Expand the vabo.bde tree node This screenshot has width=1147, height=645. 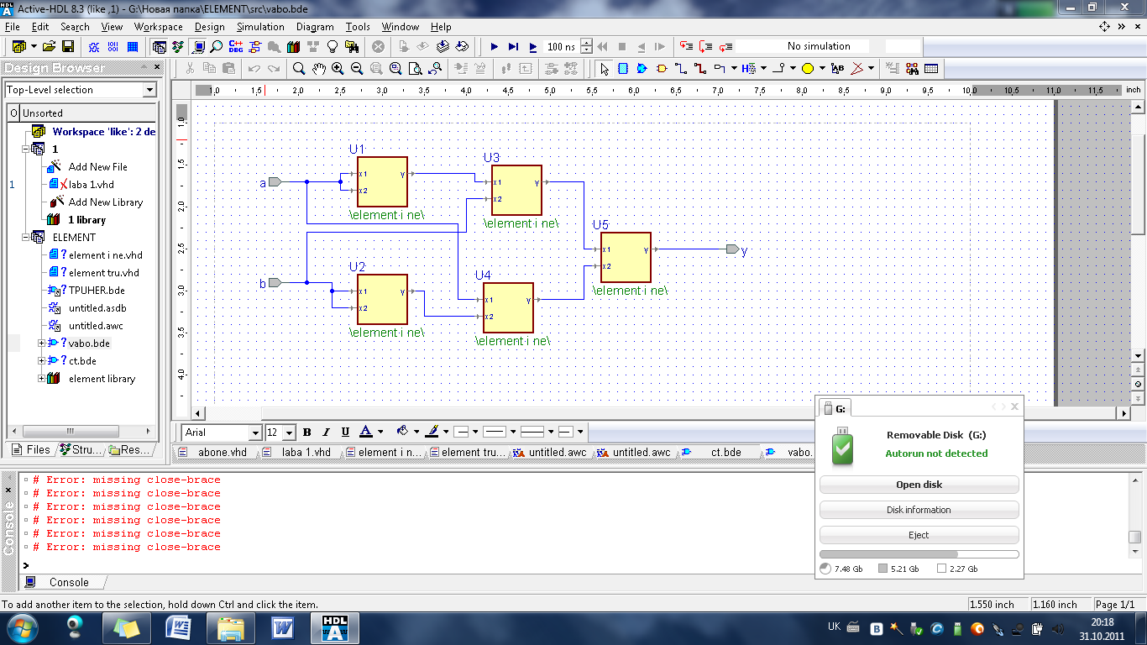[41, 343]
